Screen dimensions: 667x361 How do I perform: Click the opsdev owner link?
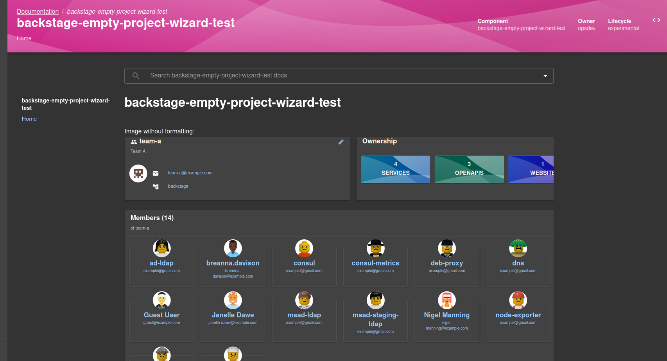click(x=586, y=28)
